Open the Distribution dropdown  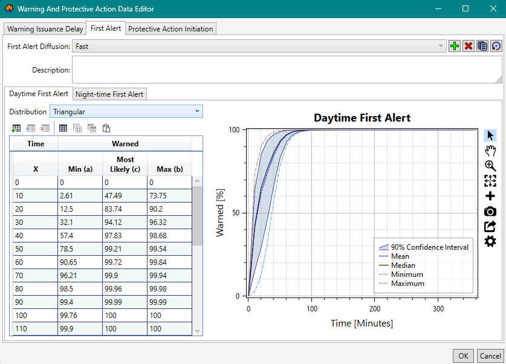coord(196,111)
